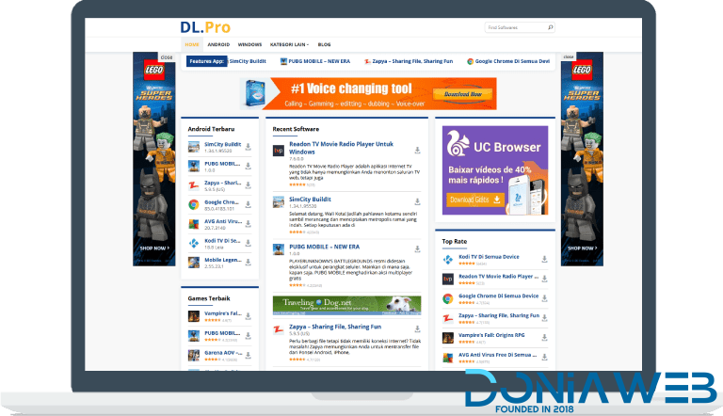The width and height of the screenshot is (723, 416).
Task: Download PUBG MOBILE in Recent Software
Action: [x=417, y=249]
